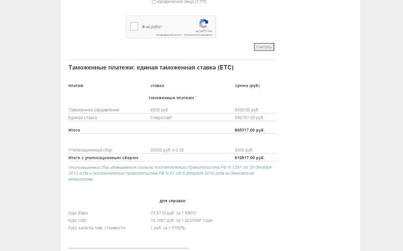Check the Я не робот checkbox
Screen dimensions: 403x251
pyautogui.click(x=134, y=26)
